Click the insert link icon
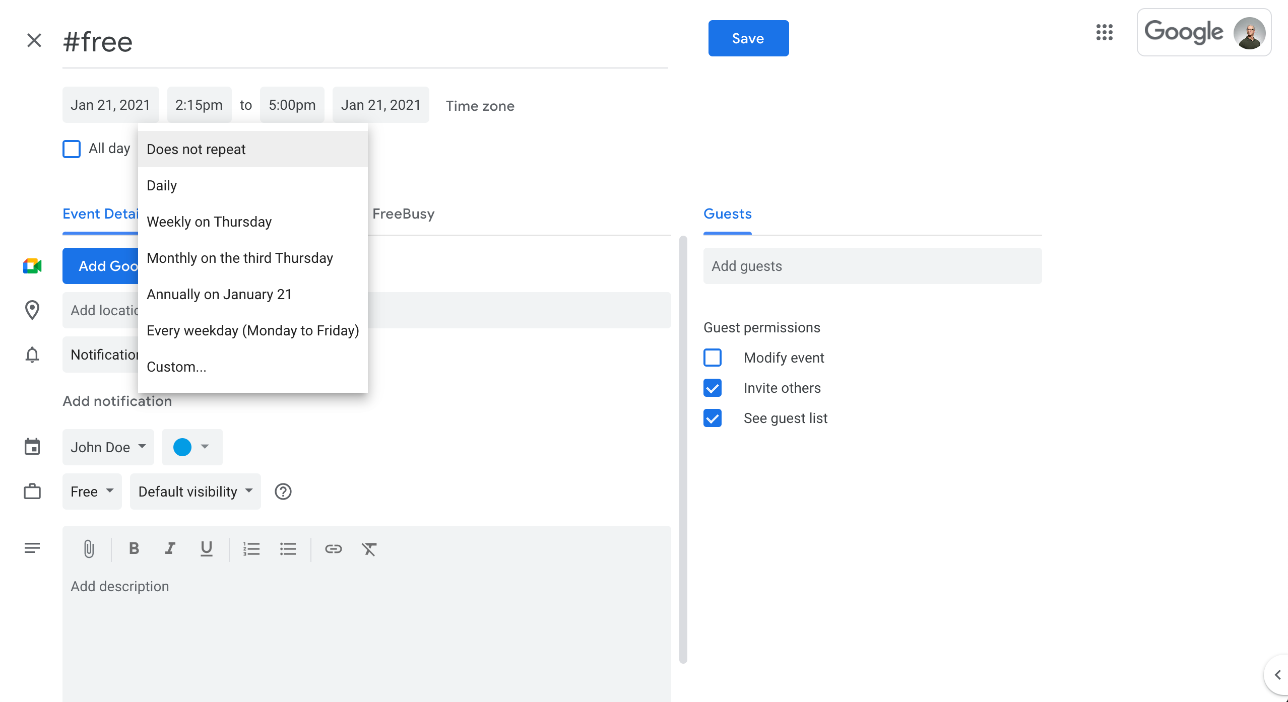This screenshot has width=1288, height=702. pos(333,548)
